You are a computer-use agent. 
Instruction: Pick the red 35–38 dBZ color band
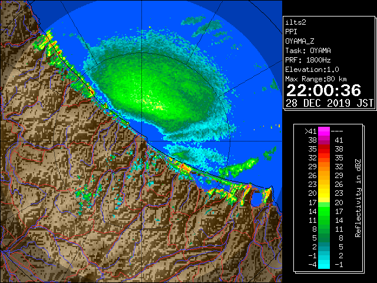click(324, 149)
